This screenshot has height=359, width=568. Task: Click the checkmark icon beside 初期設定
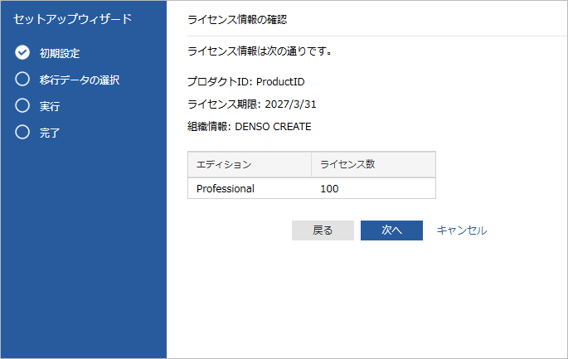(22, 53)
